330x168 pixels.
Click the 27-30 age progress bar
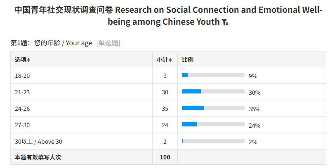[213, 124]
